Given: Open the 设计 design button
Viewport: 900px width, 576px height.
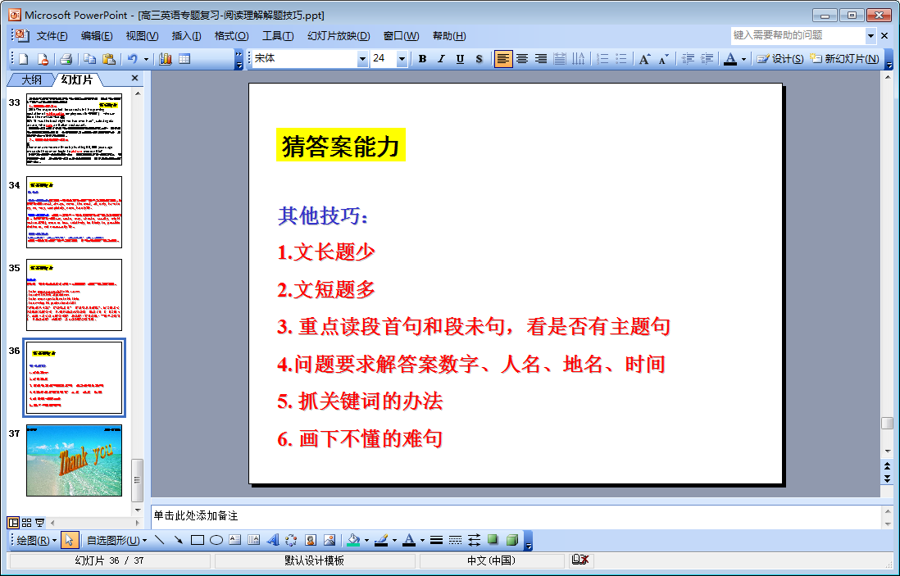Looking at the screenshot, I should pos(780,59).
